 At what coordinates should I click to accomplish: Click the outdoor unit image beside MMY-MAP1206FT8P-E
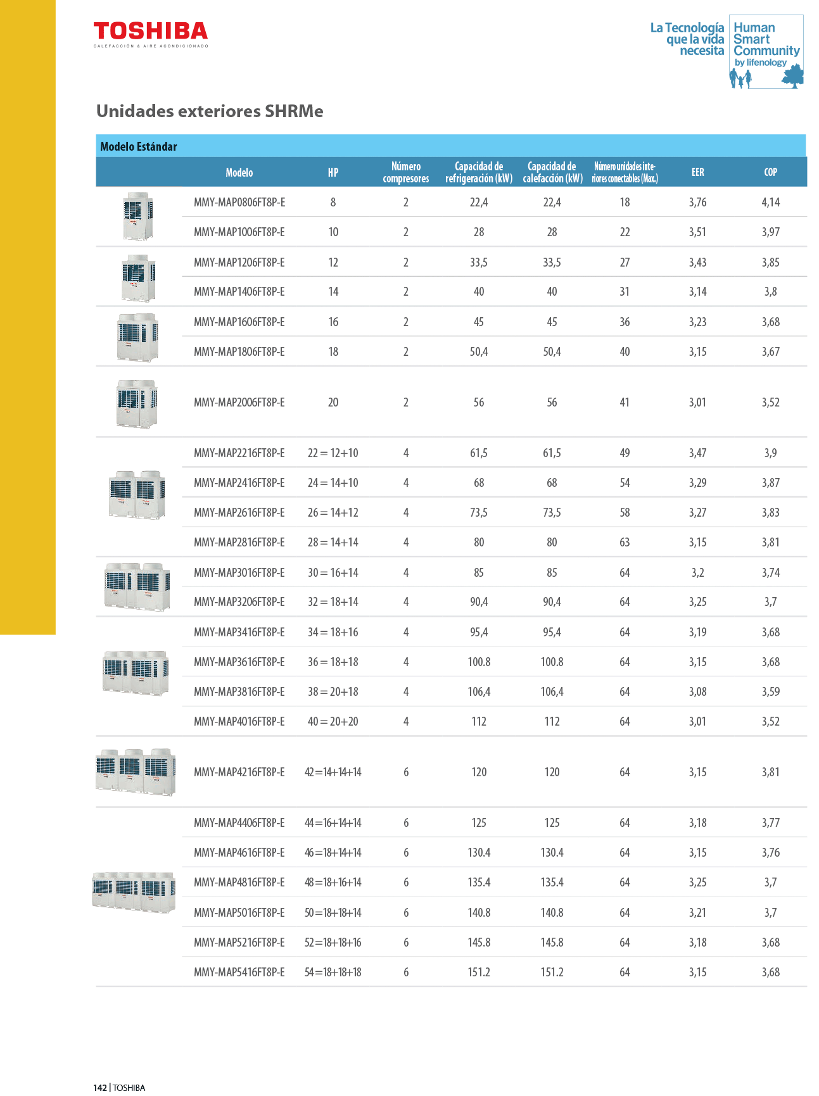138,278
